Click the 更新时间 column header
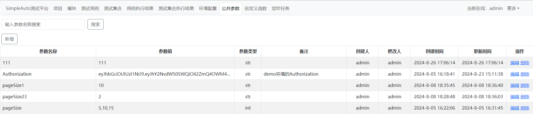 coord(482,51)
